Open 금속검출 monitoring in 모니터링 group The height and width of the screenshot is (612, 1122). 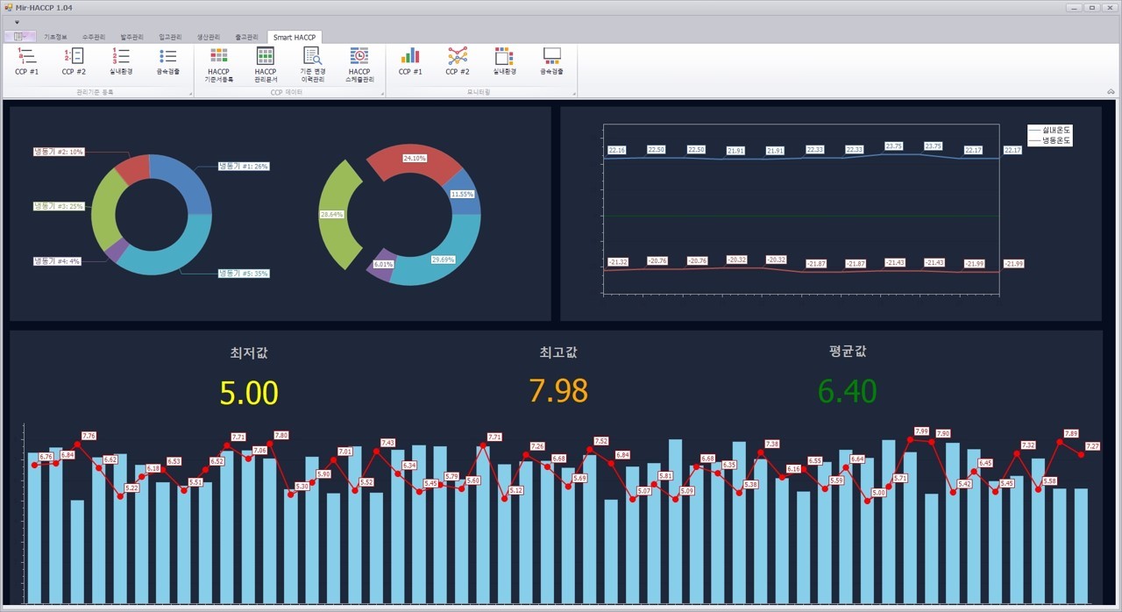pos(551,61)
